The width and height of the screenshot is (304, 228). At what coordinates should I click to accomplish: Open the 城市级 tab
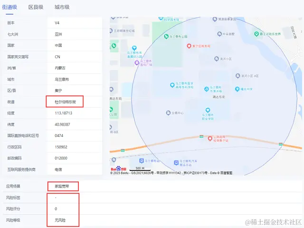click(x=62, y=7)
